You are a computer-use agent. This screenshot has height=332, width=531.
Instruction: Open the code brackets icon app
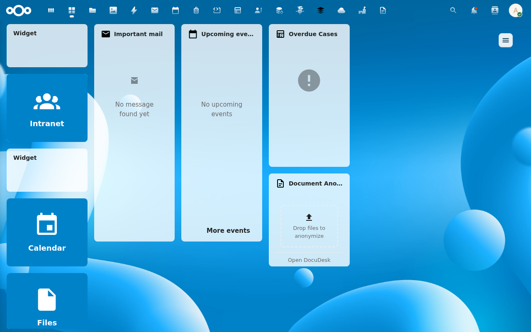(217, 10)
